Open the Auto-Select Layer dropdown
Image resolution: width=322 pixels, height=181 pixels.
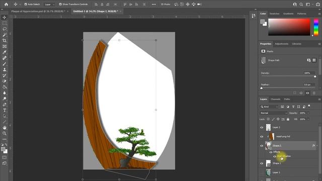(x=49, y=5)
